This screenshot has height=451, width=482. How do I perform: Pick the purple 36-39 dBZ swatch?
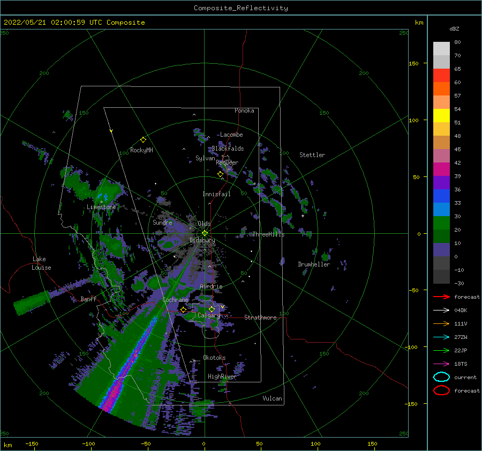pos(441,183)
